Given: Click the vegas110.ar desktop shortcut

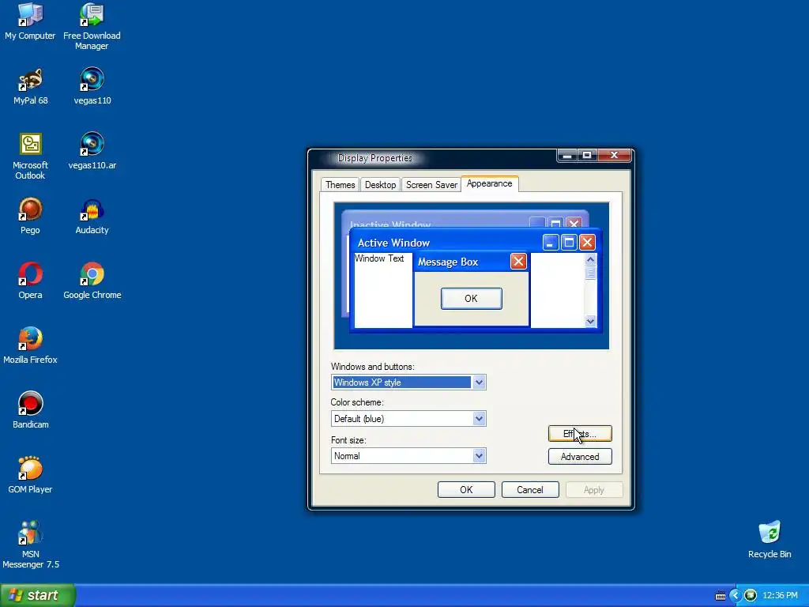Looking at the screenshot, I should click(92, 151).
